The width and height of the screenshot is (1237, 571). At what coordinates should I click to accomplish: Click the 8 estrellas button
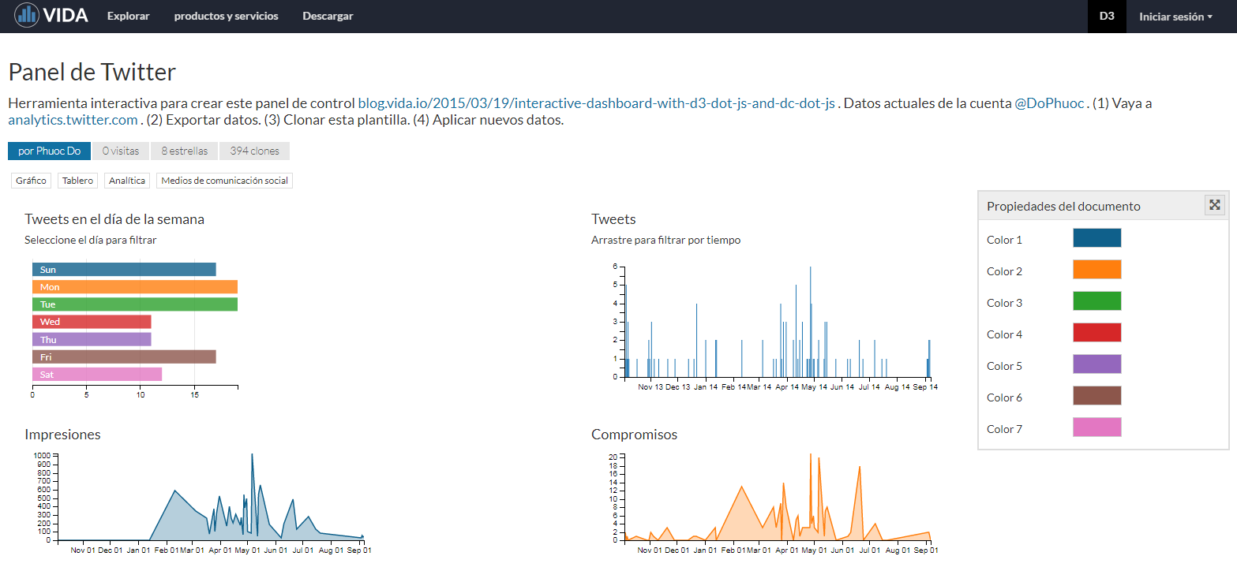coord(184,151)
